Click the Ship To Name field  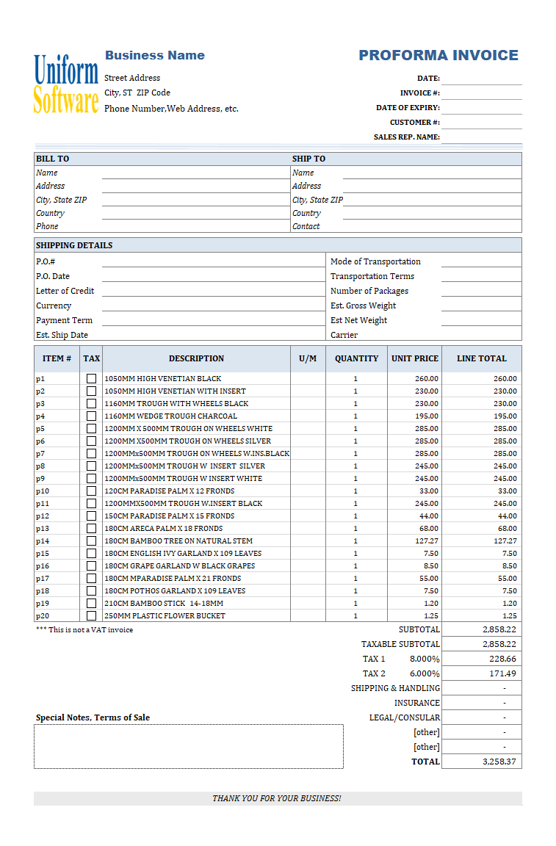pyautogui.click(x=432, y=173)
